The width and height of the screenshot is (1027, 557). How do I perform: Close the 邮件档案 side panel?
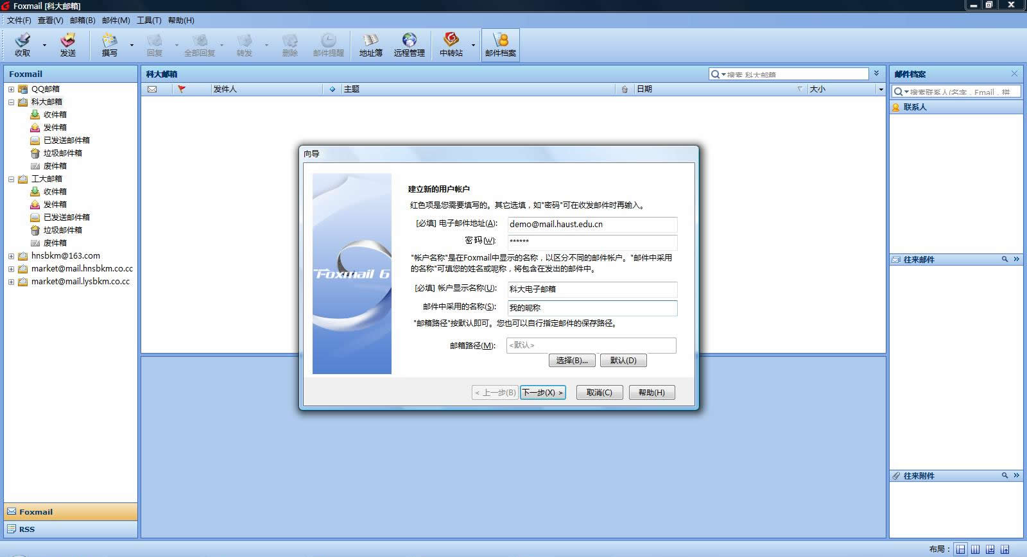click(x=1014, y=74)
